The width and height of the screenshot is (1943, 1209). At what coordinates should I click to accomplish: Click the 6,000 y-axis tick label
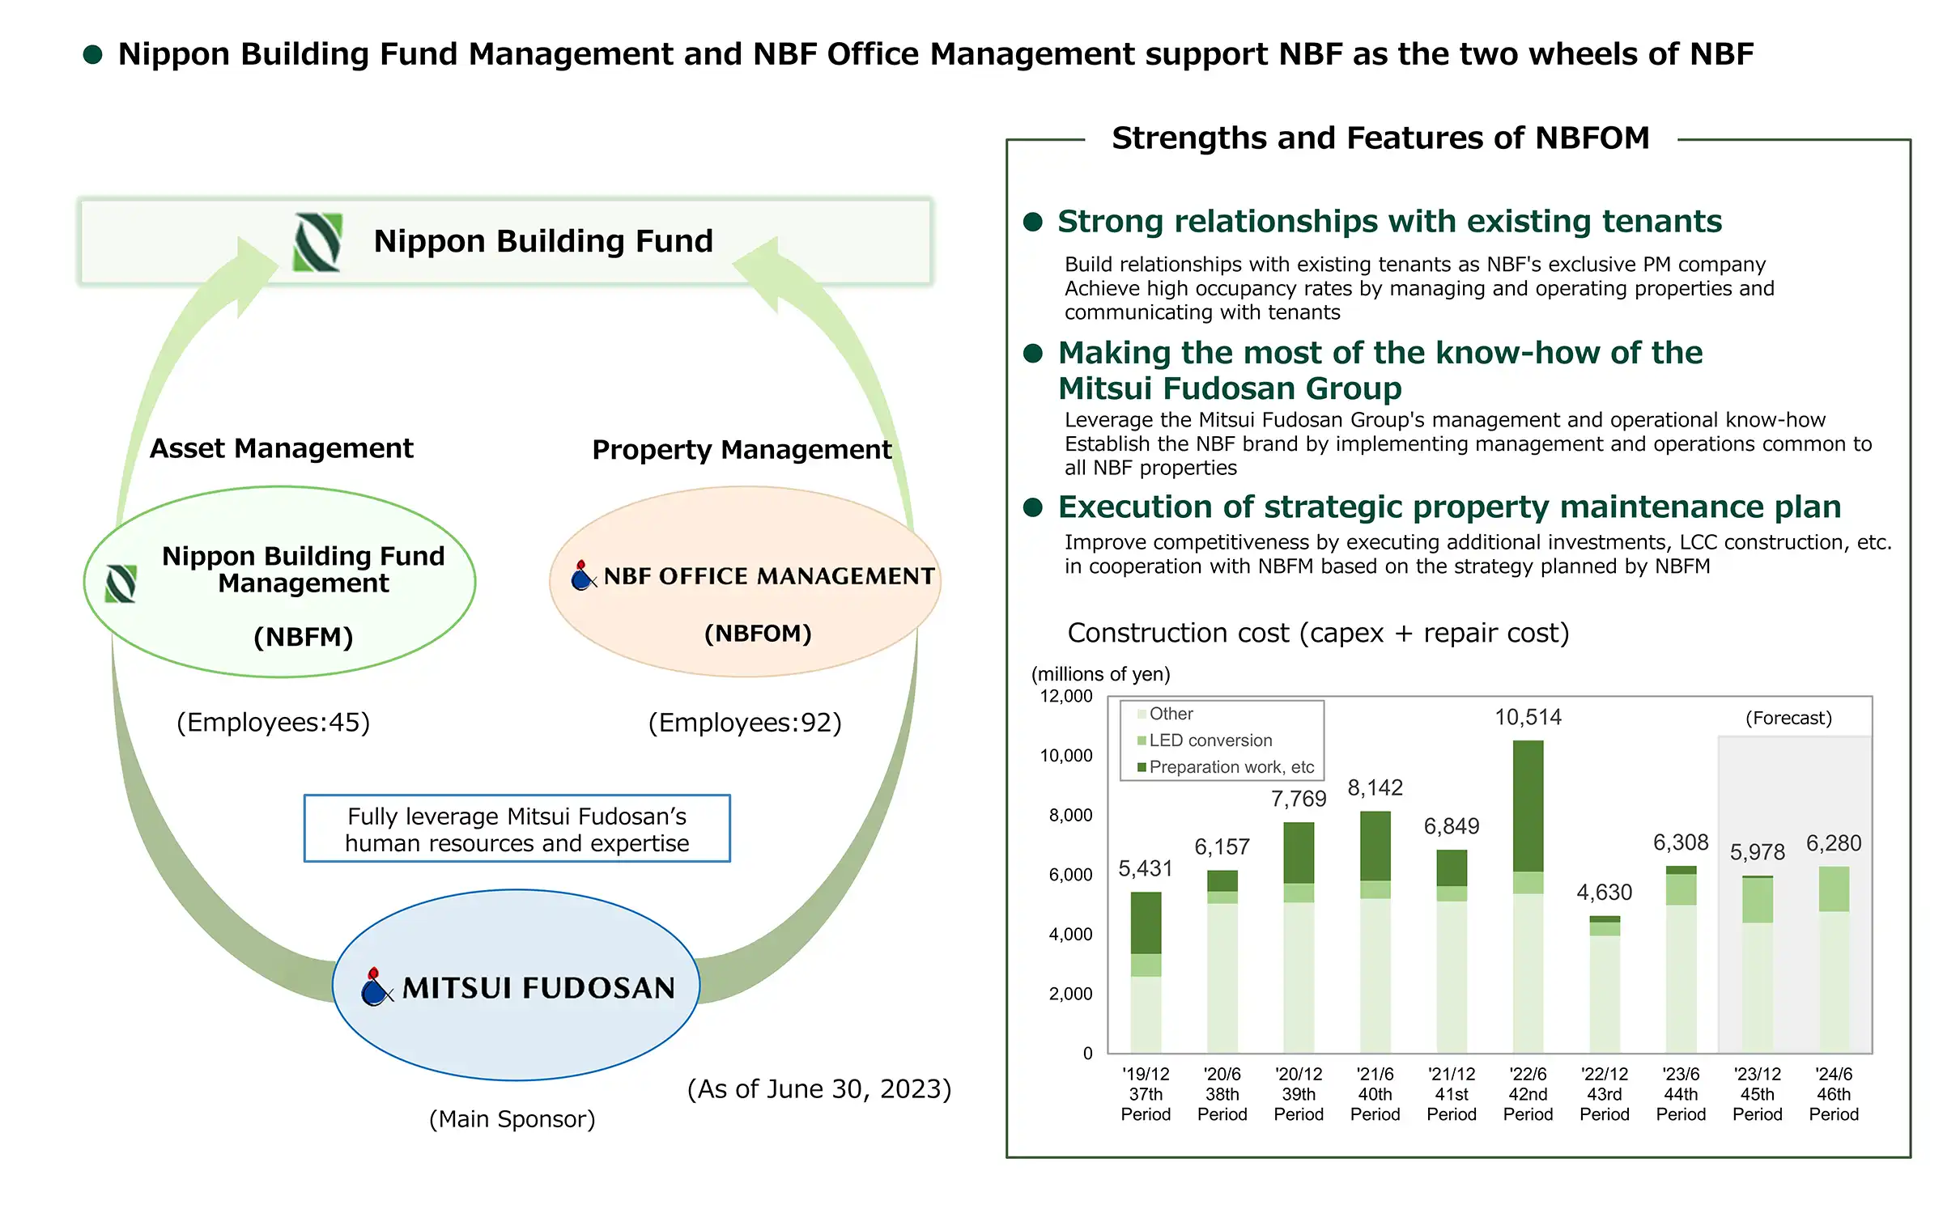tap(1070, 875)
